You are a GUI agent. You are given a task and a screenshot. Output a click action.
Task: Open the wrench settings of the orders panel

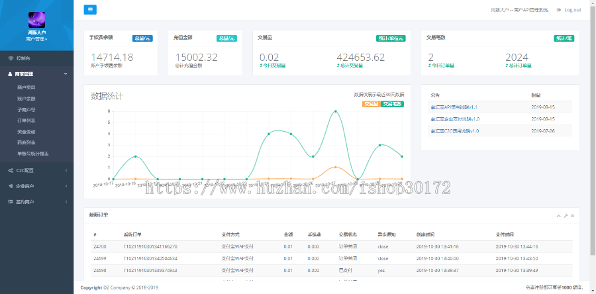coord(566,216)
